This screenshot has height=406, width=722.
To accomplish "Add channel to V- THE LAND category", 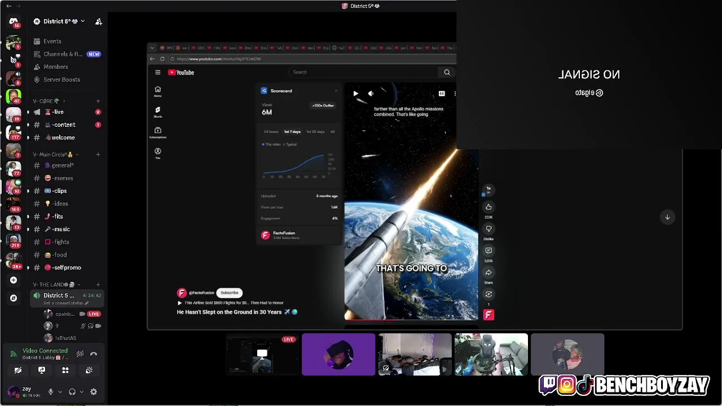I will (98, 285).
